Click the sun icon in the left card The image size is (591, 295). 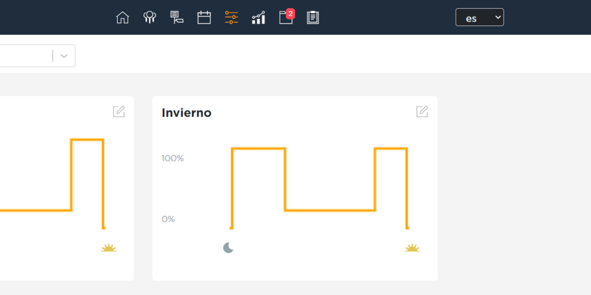point(109,248)
